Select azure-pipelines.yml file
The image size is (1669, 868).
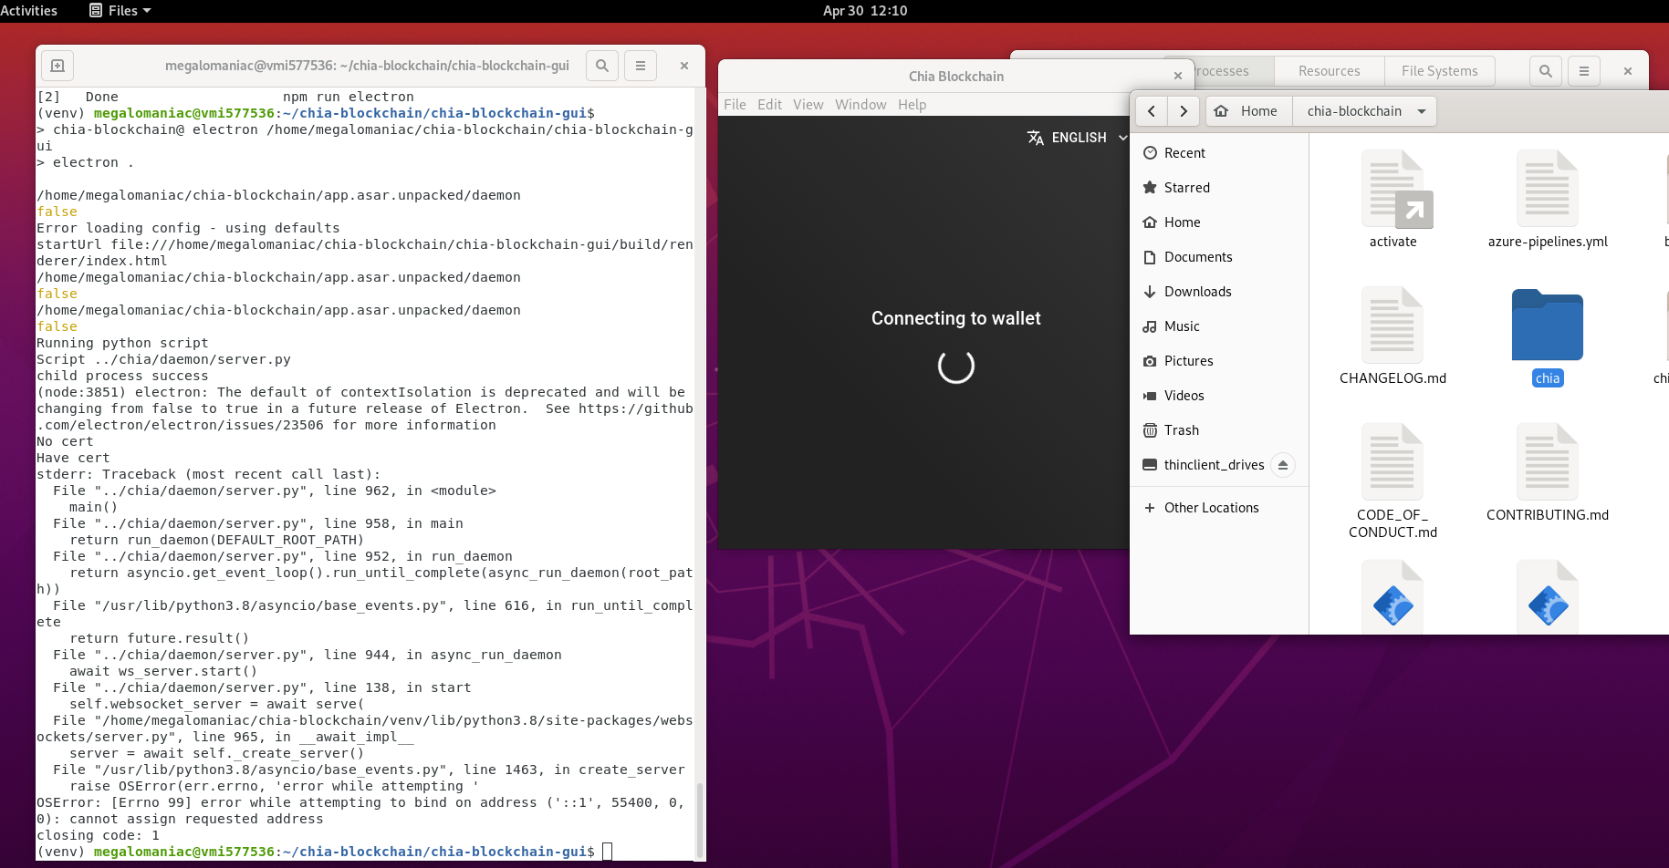pos(1548,200)
